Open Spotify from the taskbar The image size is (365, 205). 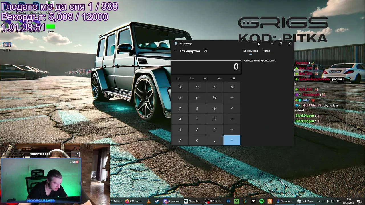(261, 201)
